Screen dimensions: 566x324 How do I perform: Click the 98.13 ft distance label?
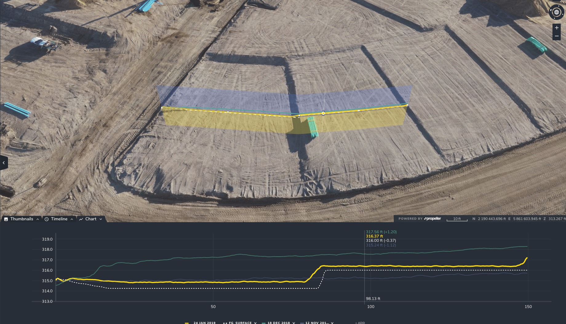tap(373, 299)
